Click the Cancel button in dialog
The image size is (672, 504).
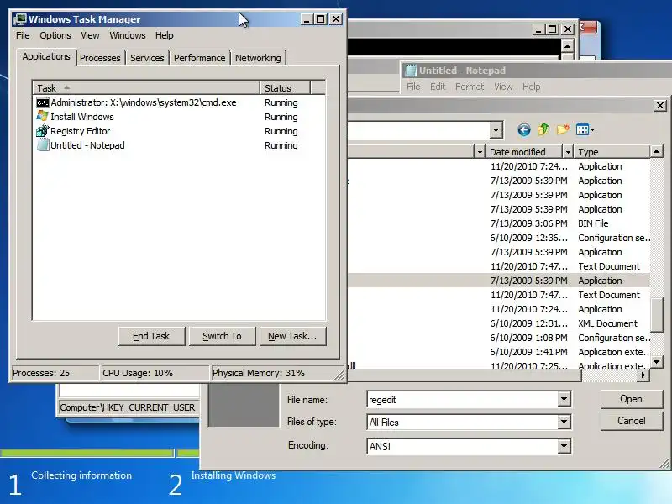coord(631,421)
